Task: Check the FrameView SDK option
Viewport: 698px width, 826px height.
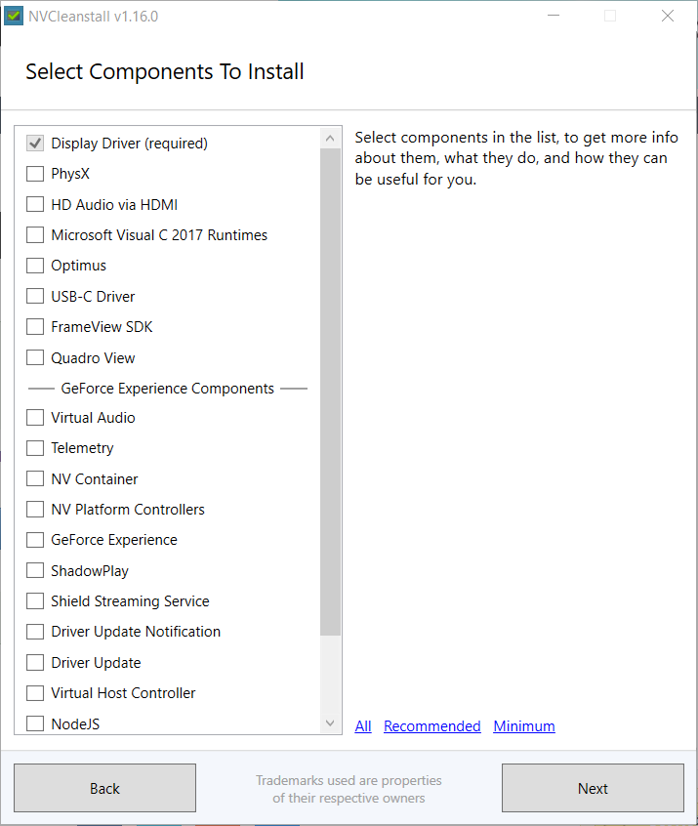Action: [x=35, y=327]
